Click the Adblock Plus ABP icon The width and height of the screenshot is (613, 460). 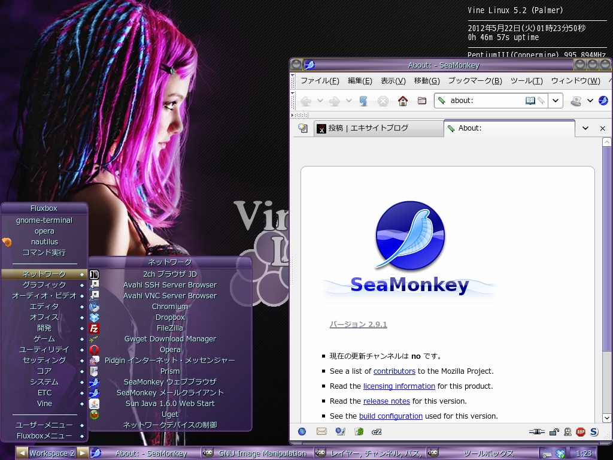click(x=581, y=432)
